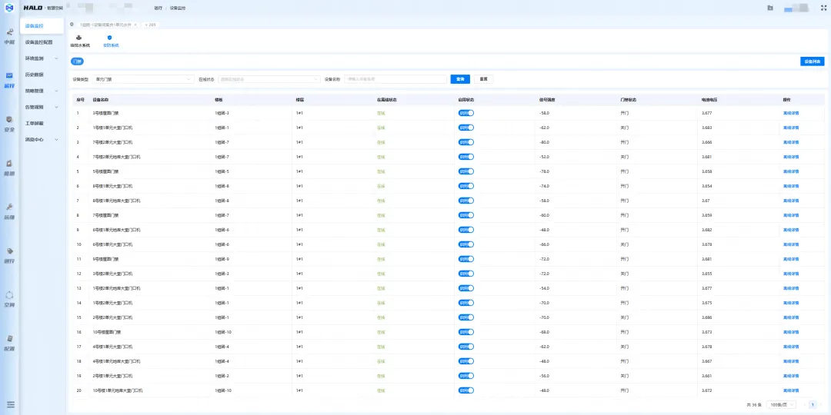
Task: Open the 在线状态 dropdown
Action: point(269,79)
